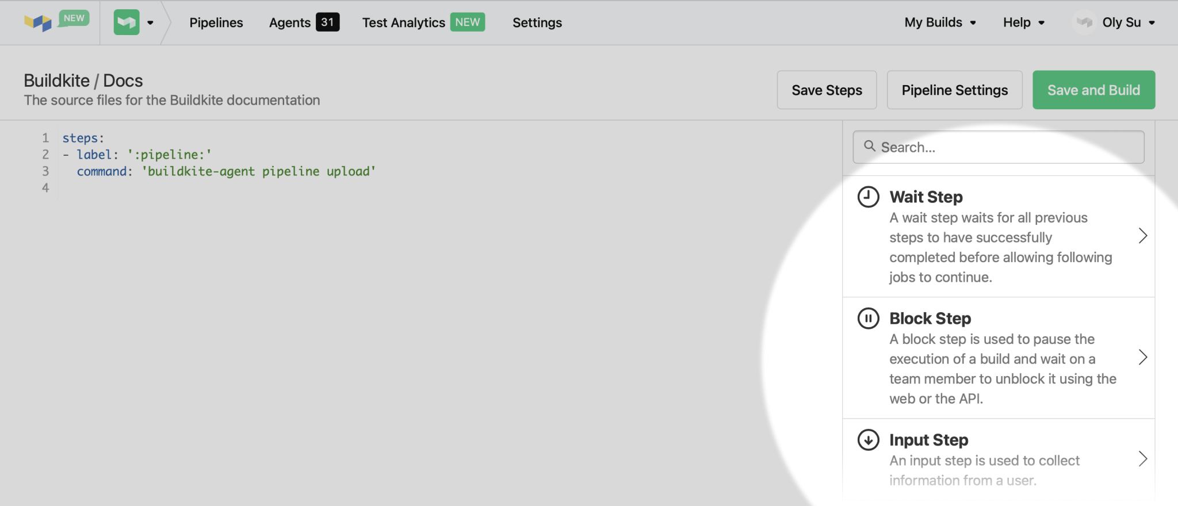The width and height of the screenshot is (1178, 506).
Task: Open Pipeline Settings
Action: click(954, 90)
